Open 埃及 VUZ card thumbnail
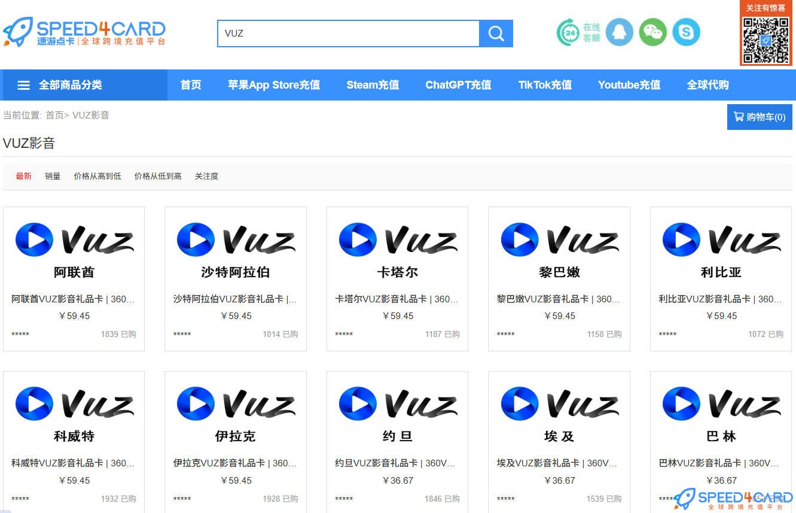 [x=559, y=414]
